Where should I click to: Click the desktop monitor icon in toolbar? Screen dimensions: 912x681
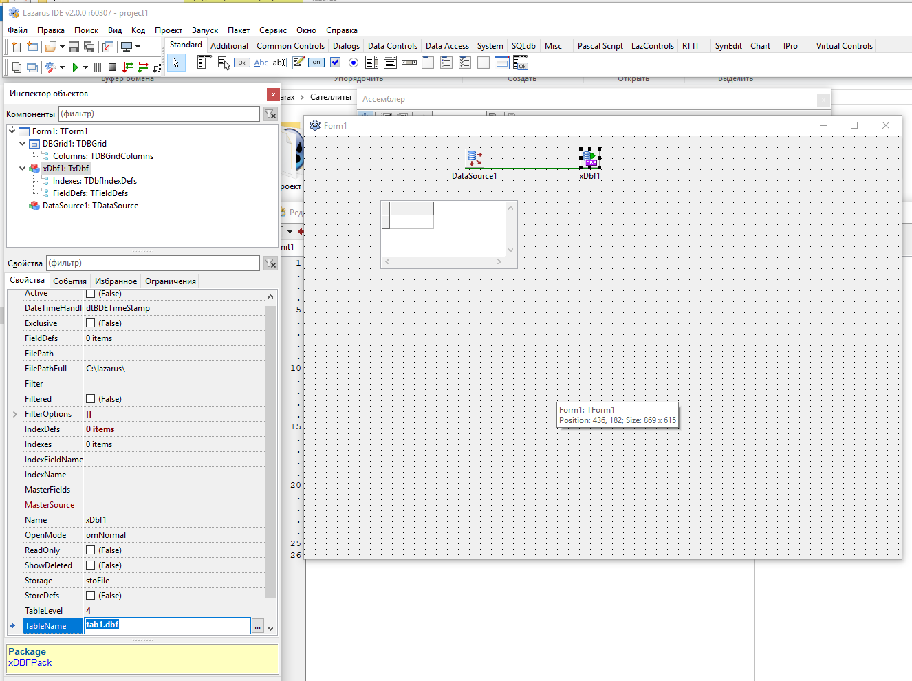pyautogui.click(x=127, y=47)
